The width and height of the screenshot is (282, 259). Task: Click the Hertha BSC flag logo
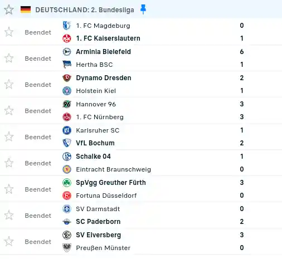pyautogui.click(x=67, y=65)
